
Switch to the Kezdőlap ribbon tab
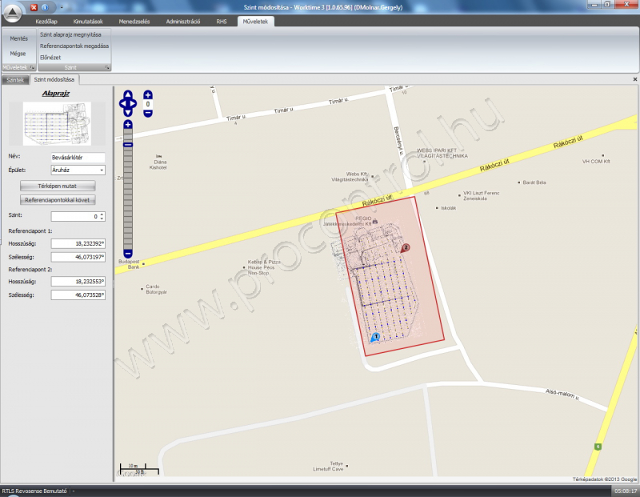click(46, 22)
